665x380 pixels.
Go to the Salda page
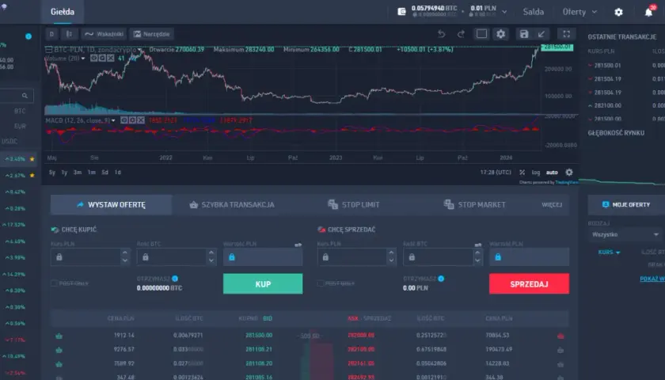coord(533,12)
